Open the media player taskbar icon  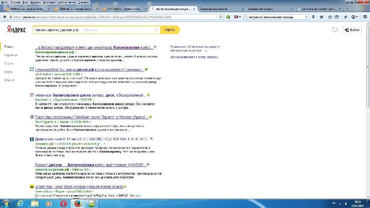point(49,204)
